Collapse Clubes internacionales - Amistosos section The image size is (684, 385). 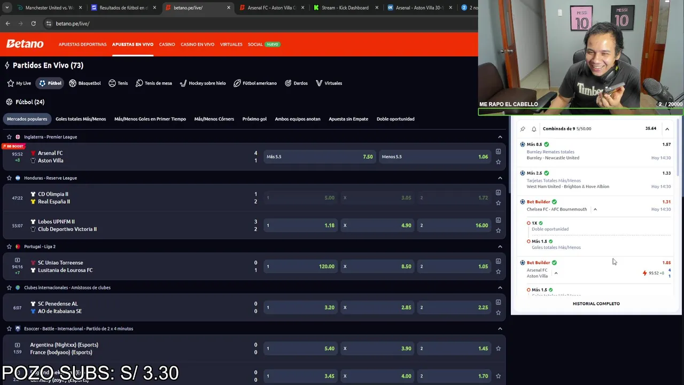tap(500, 288)
